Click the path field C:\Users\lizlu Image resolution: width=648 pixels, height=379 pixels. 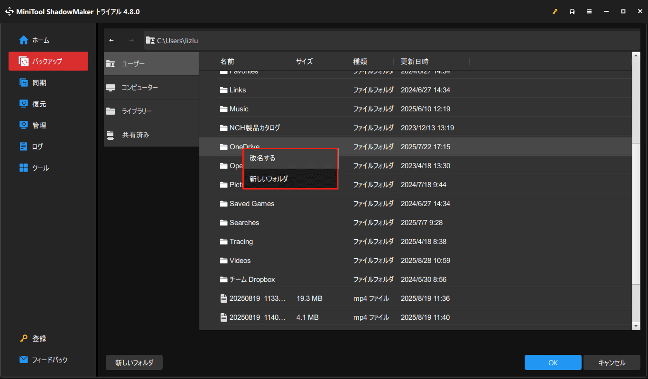(392, 40)
